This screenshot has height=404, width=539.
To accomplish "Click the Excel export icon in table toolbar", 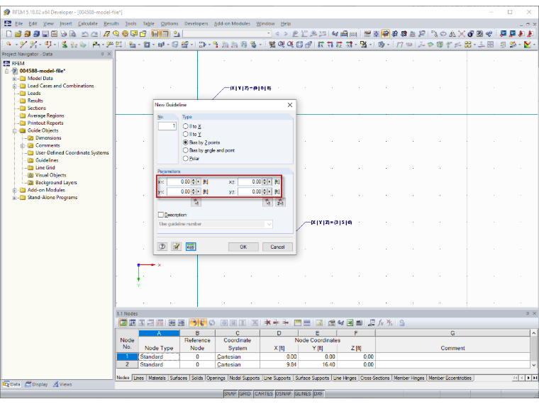I will [x=350, y=322].
